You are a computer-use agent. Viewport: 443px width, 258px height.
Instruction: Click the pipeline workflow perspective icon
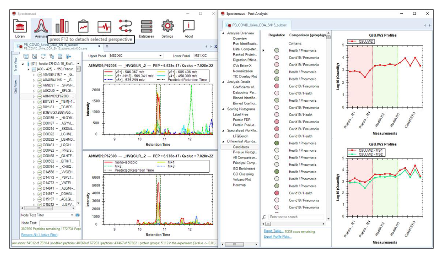(126, 26)
